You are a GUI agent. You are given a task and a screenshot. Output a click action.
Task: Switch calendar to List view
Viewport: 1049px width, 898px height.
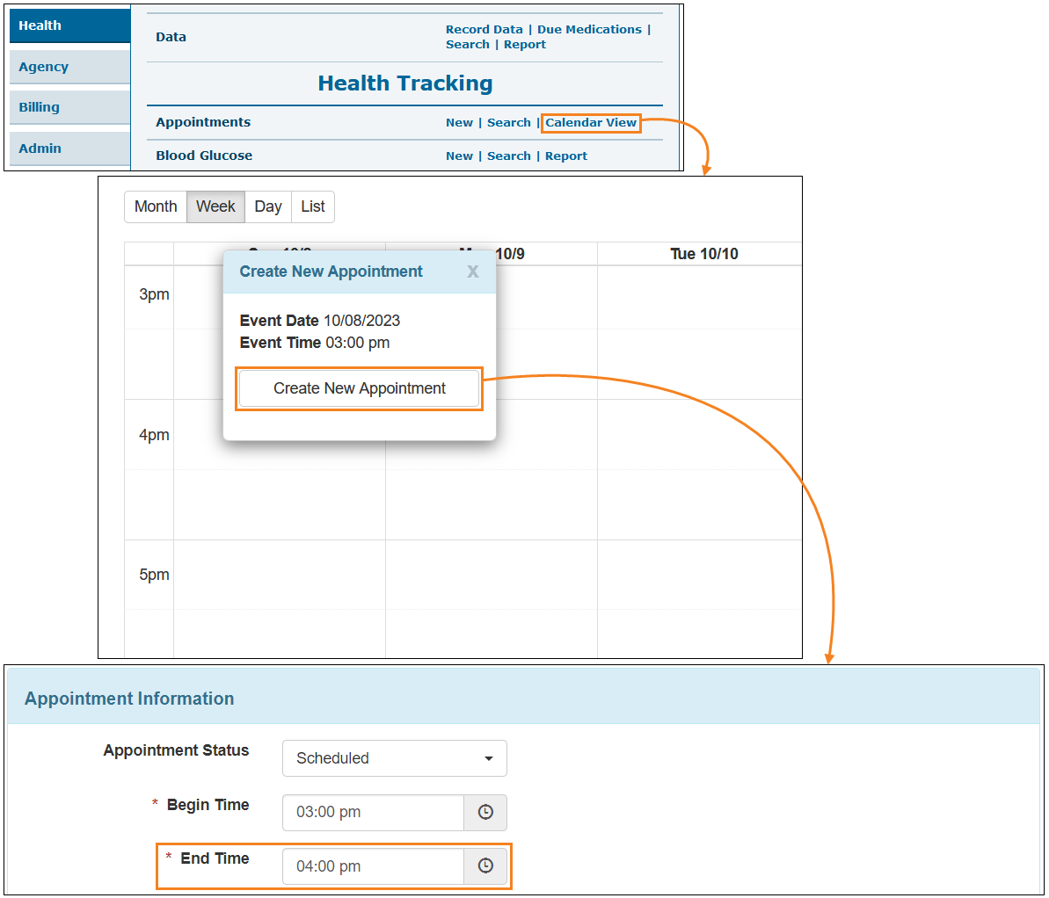tap(312, 206)
